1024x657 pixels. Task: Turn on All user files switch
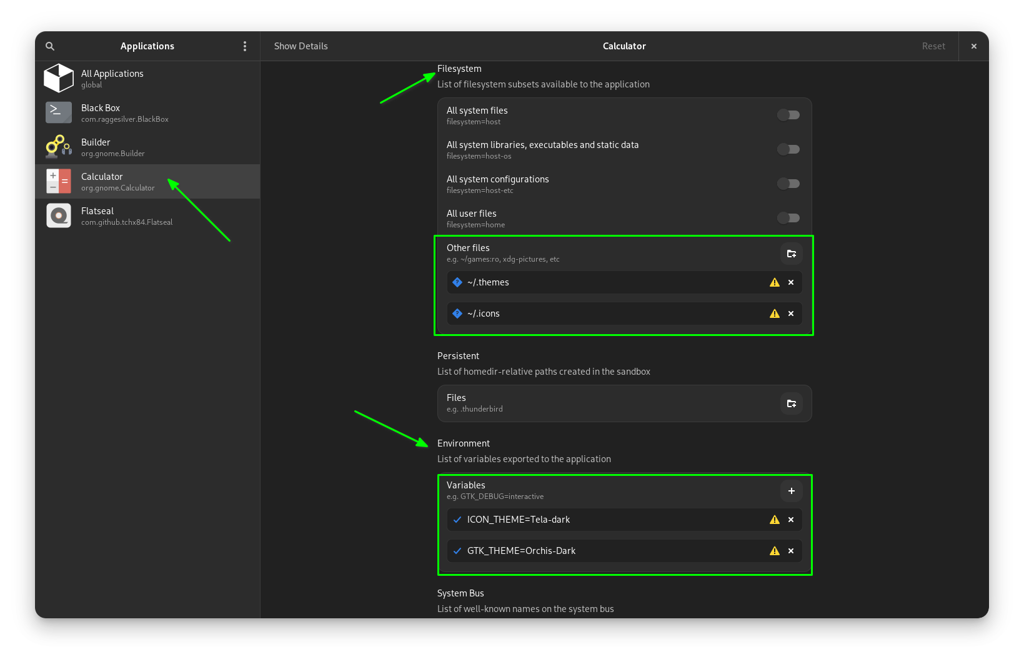pos(788,218)
